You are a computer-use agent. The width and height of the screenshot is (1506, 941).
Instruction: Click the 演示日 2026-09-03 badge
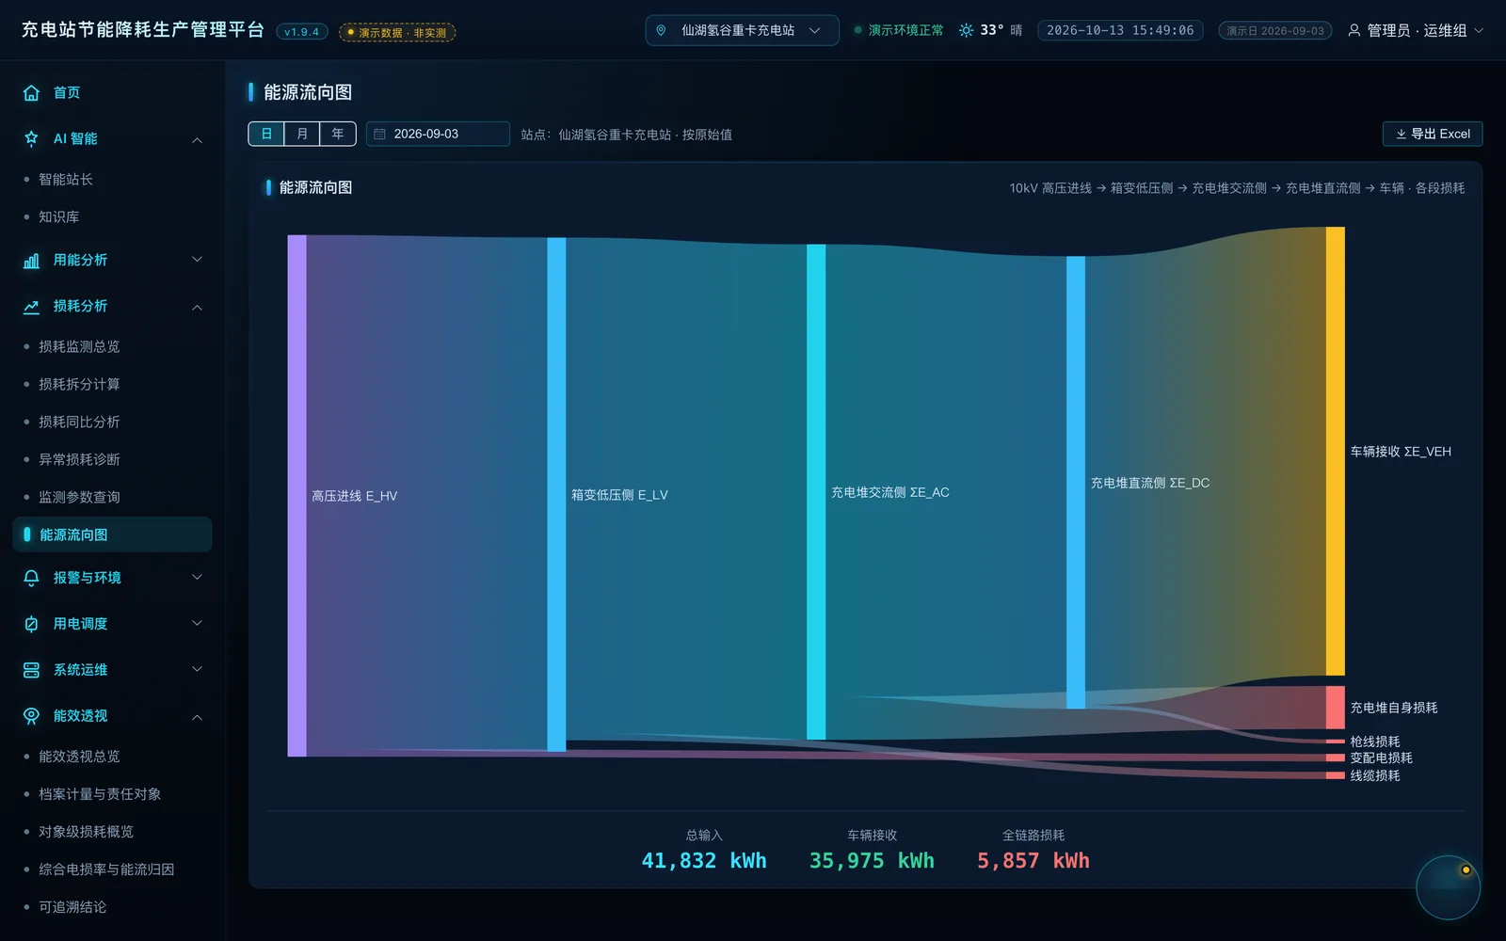point(1274,31)
